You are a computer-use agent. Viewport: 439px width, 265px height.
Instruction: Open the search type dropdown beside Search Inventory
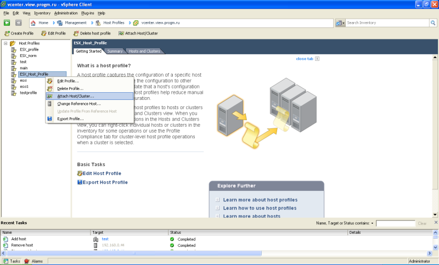[x=340, y=23]
